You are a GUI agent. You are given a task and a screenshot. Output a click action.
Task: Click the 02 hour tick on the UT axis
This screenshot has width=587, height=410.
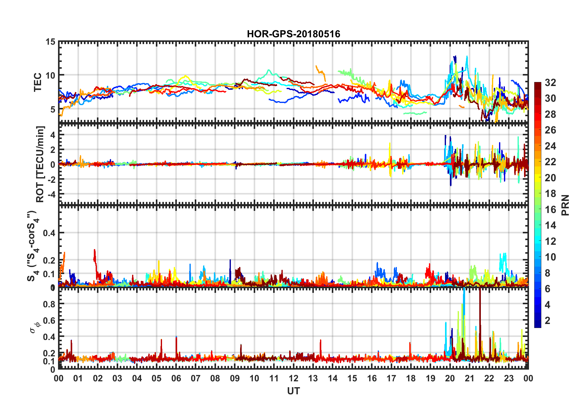pos(98,378)
